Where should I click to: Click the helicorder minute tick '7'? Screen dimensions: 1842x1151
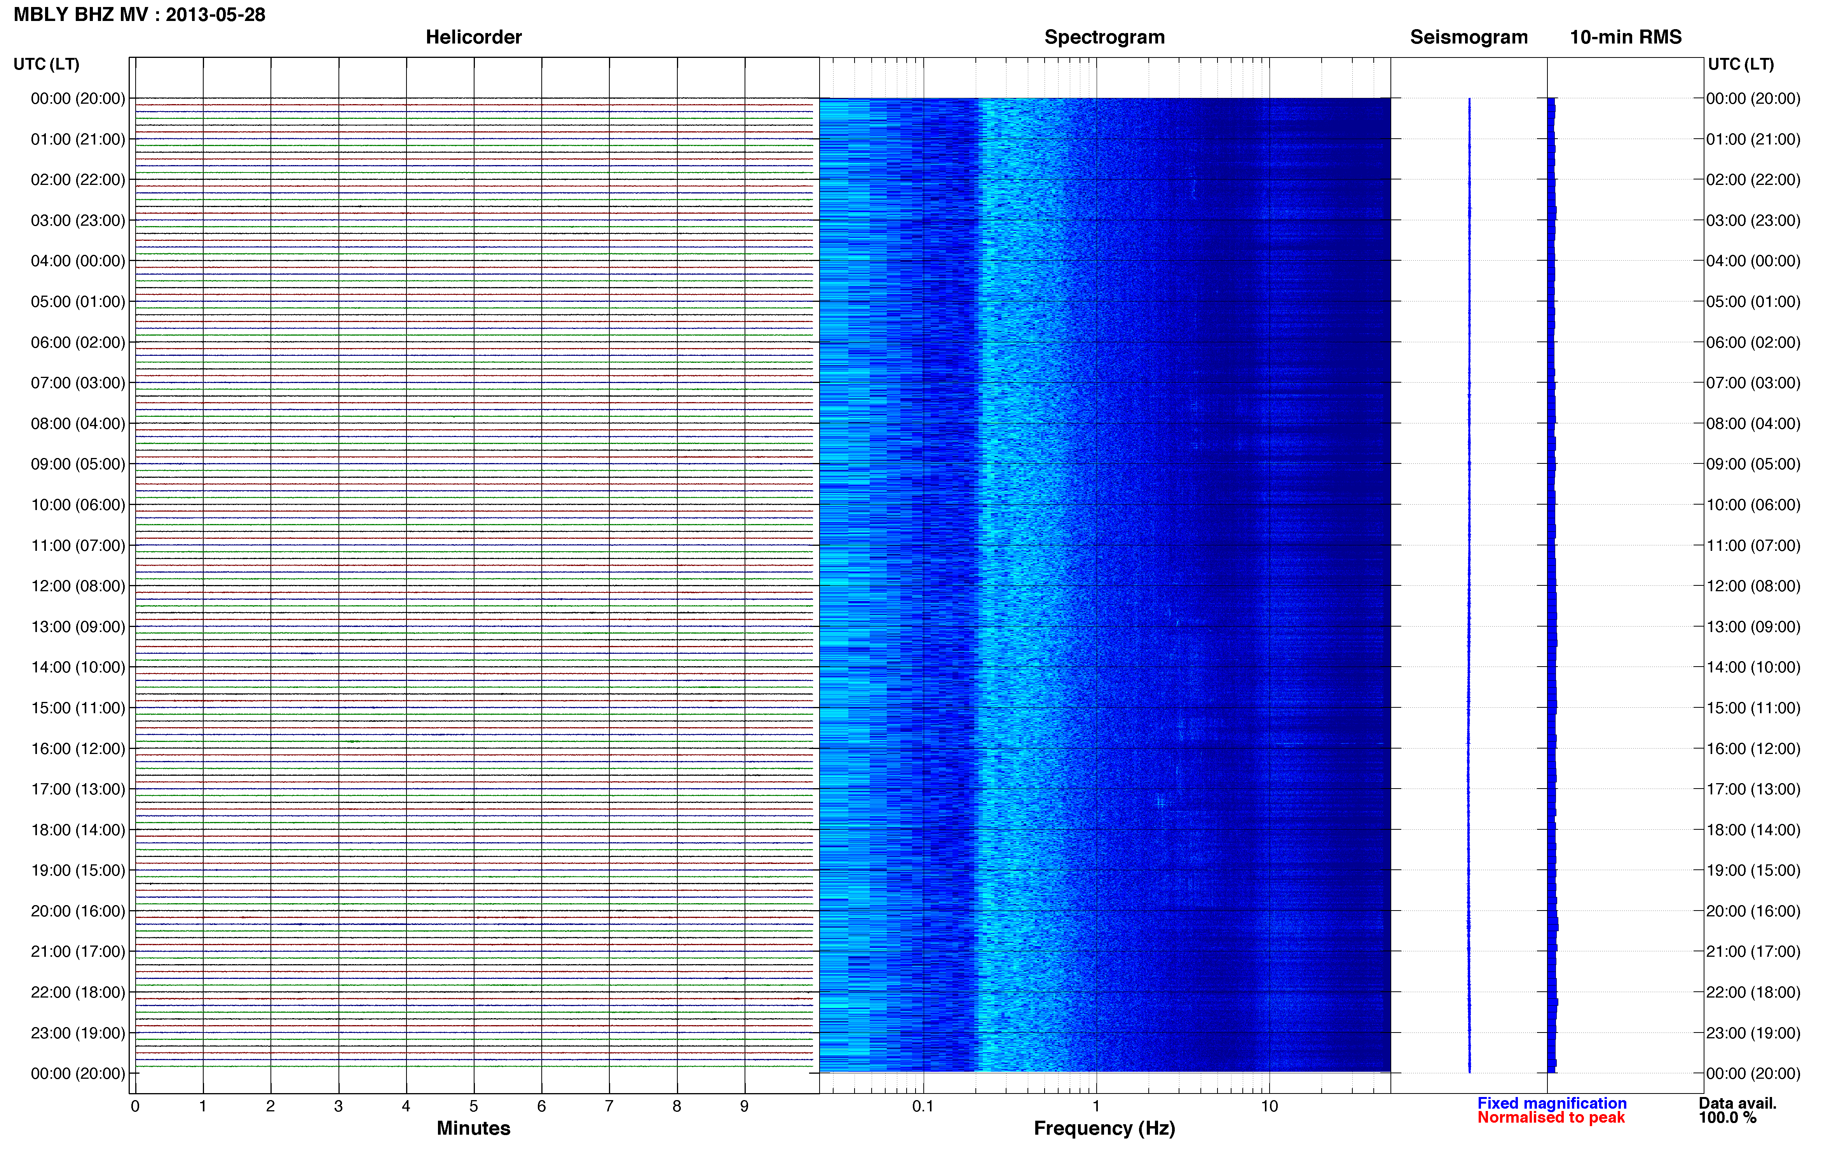click(609, 1106)
